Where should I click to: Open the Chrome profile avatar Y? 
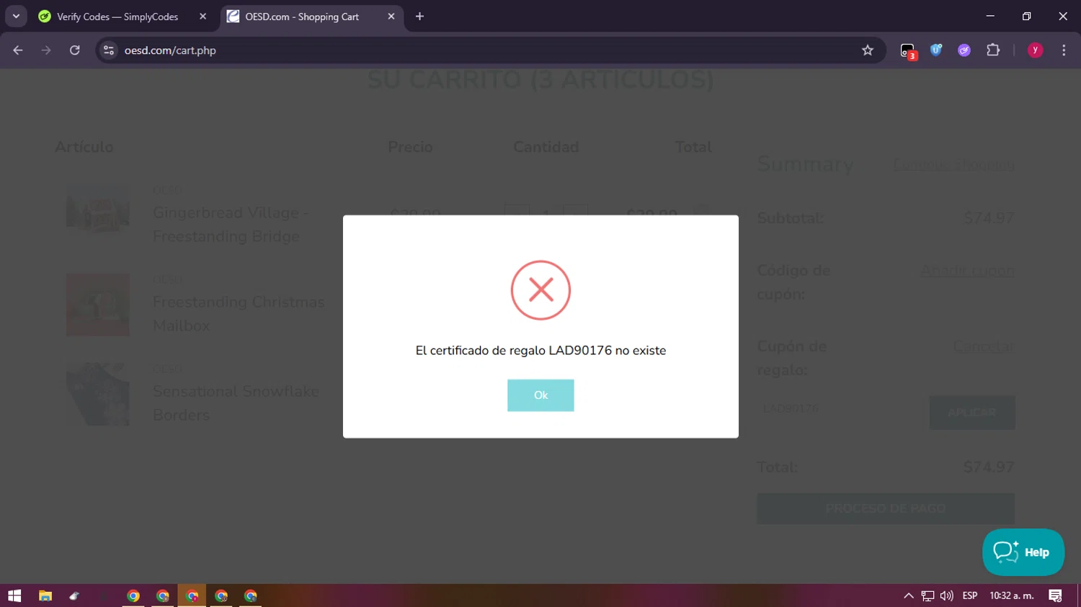coord(1035,50)
